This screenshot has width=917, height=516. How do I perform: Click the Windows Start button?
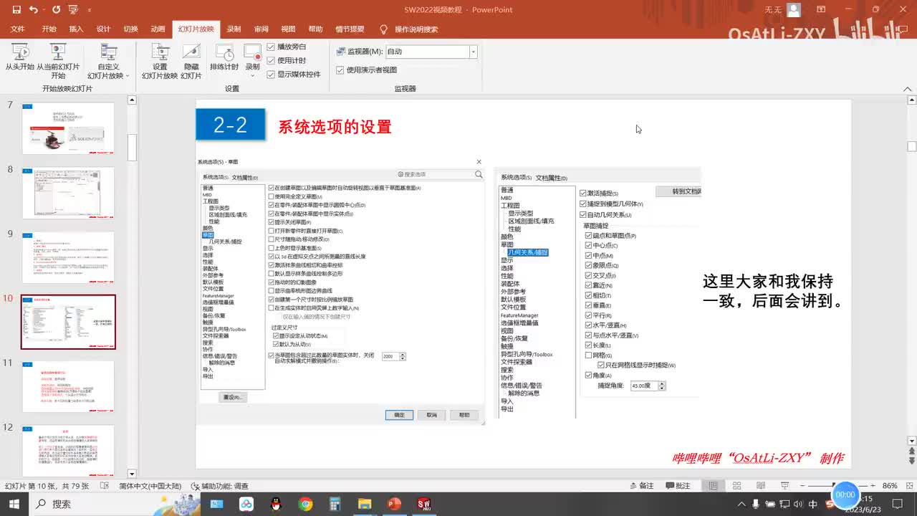14,504
